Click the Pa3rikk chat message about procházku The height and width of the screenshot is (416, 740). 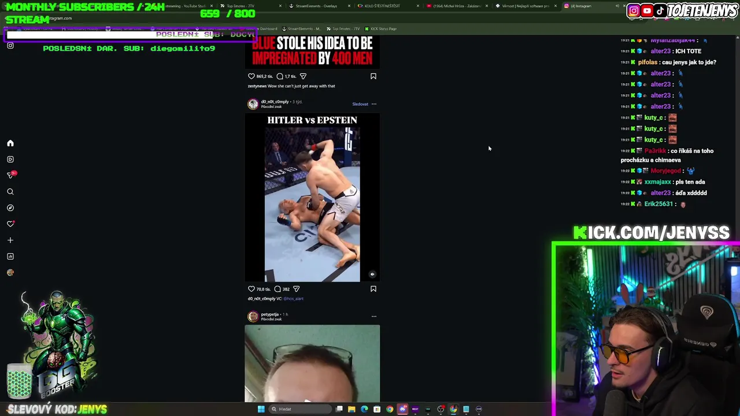pos(668,155)
